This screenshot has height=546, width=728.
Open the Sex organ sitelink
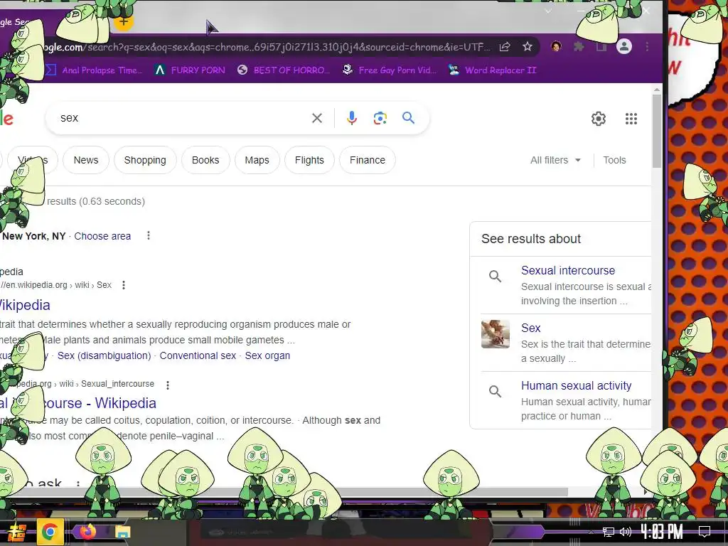[x=267, y=355]
